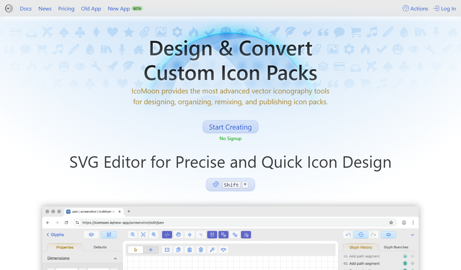Screen dimensions: 461x270
Task: Click the pen screenshot browser tab in preview
Action: coord(94,212)
